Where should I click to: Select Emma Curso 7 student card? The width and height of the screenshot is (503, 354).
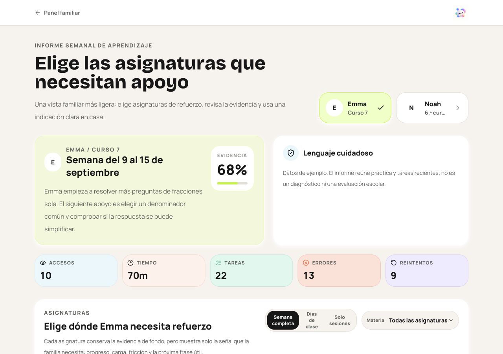point(355,108)
